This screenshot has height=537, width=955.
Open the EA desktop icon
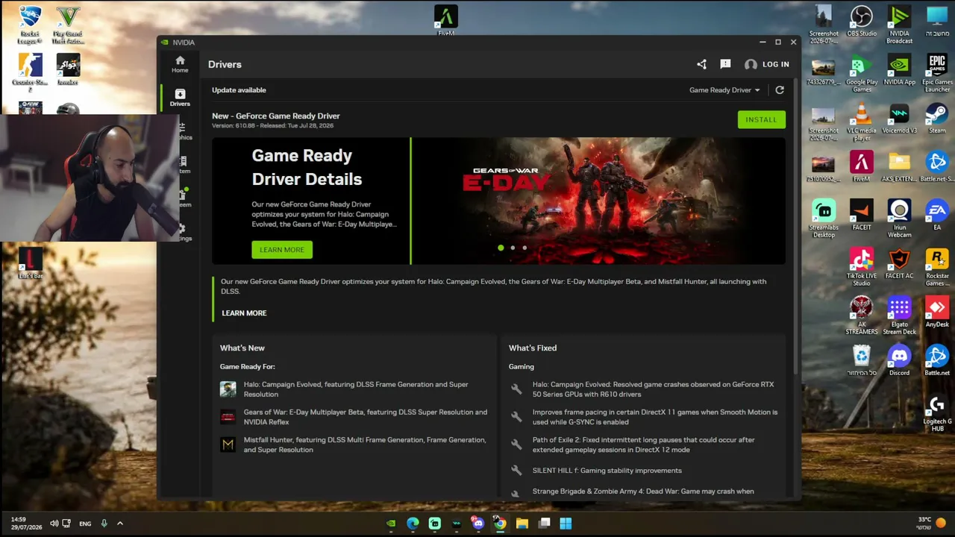937,215
